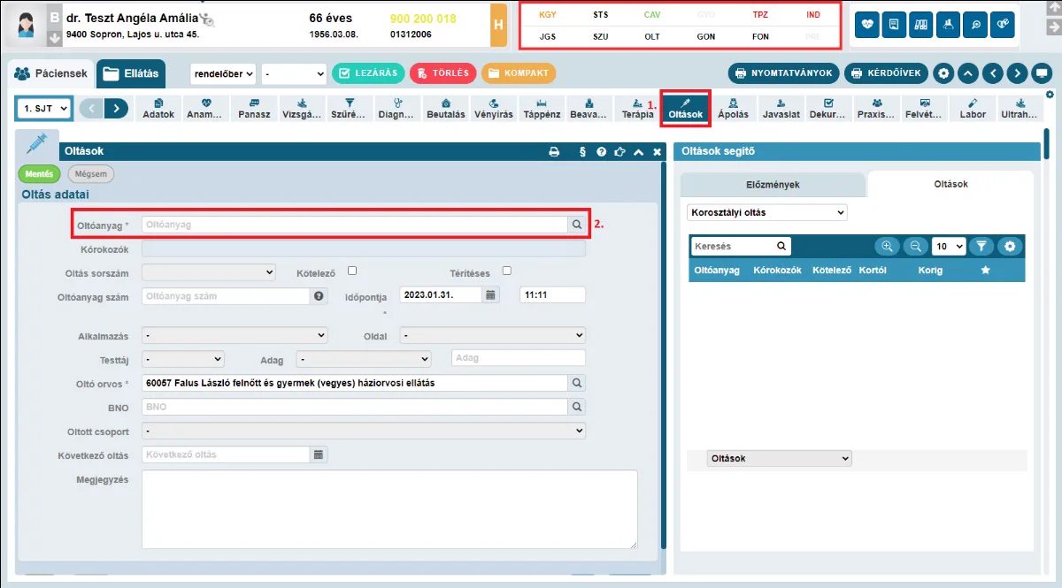Click the green Mentés button
This screenshot has height=588, width=1062.
click(39, 174)
